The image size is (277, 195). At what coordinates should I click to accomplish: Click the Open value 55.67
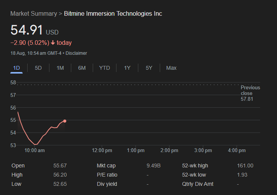[x=60, y=166]
